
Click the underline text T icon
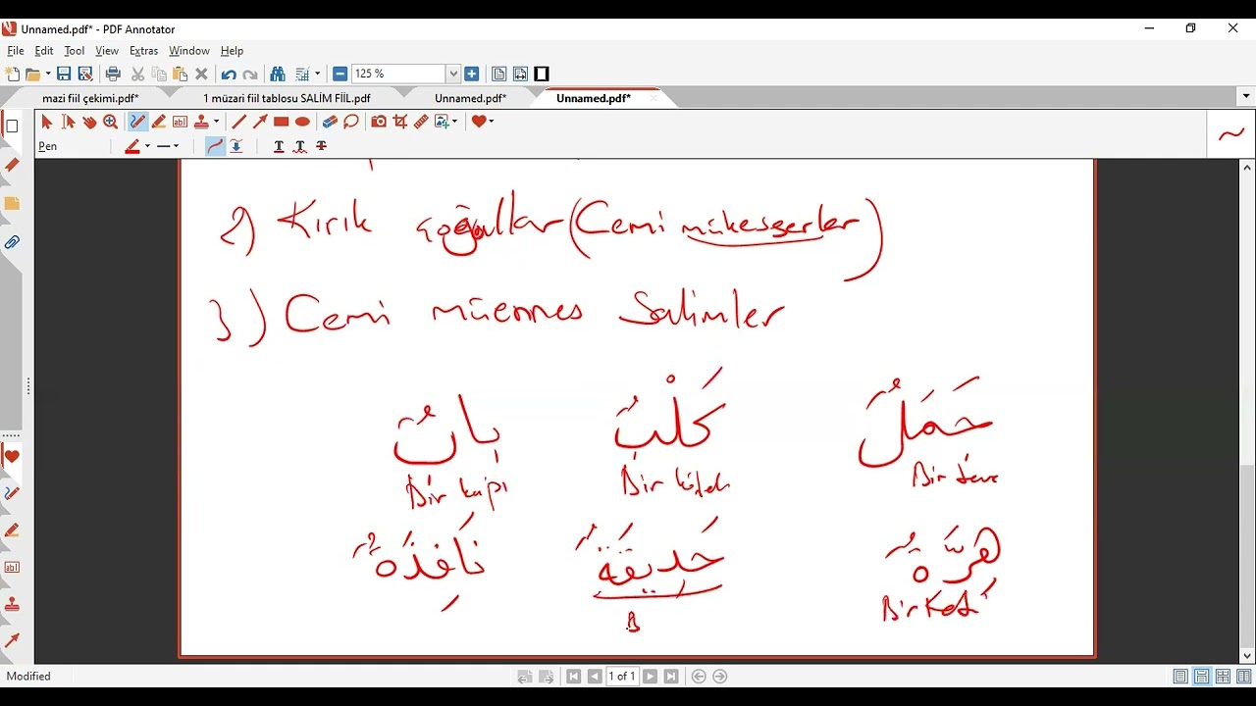coord(279,146)
